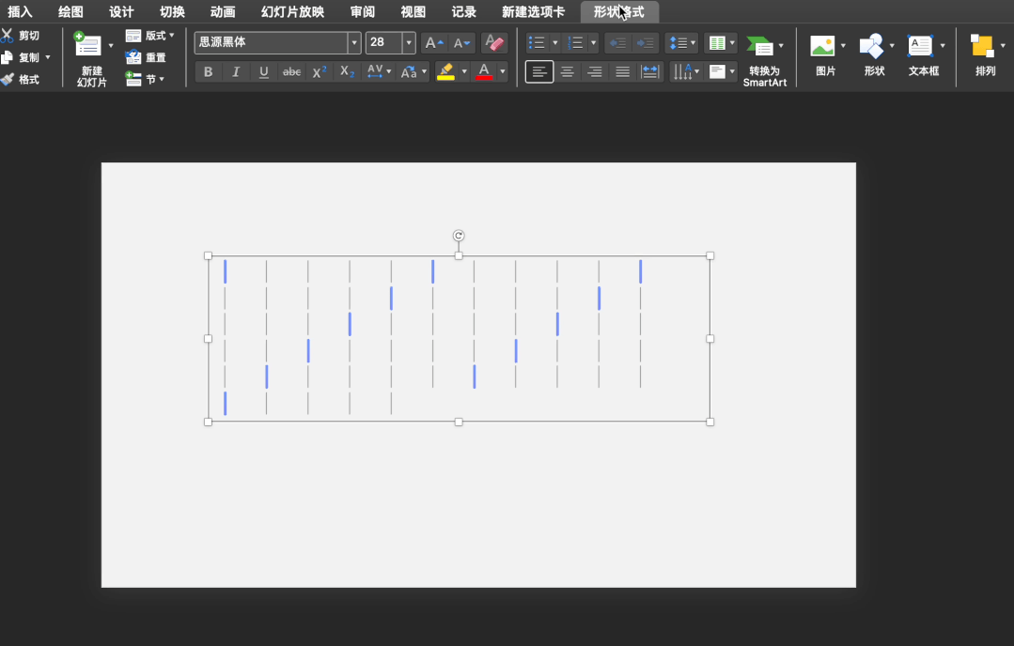
Task: Switch to the Design (设计) tab
Action: tap(121, 12)
